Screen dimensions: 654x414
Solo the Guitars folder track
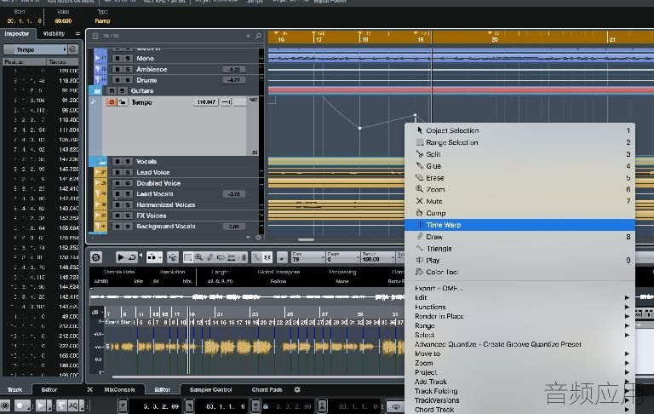pos(123,90)
